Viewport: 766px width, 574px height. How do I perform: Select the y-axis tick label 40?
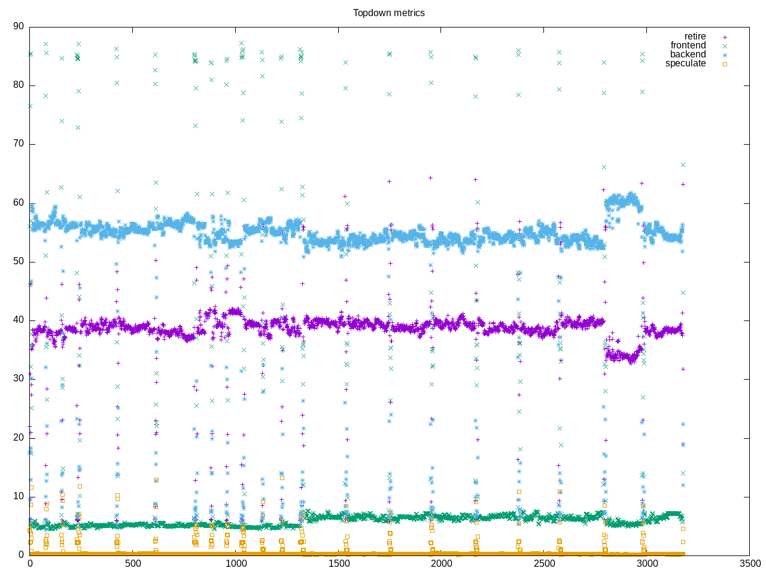pyautogui.click(x=19, y=320)
